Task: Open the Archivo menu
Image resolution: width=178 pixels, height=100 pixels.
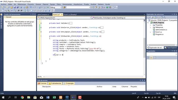Action: tap(4, 4)
